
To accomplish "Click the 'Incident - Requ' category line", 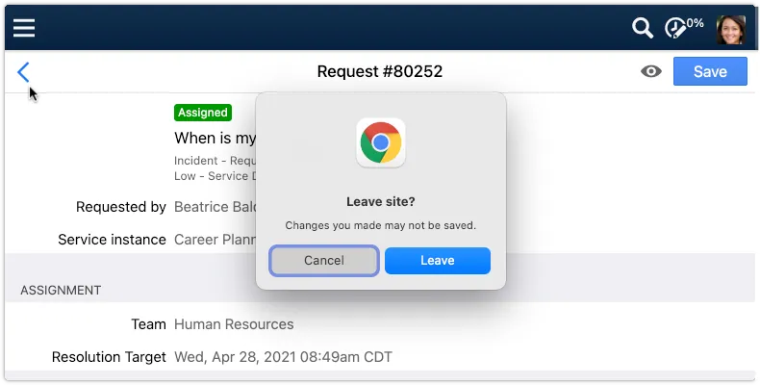I will 215,161.
